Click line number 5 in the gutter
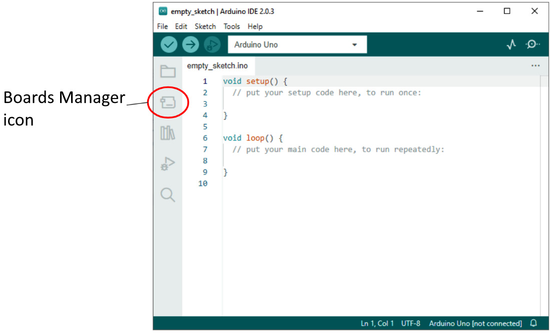 point(205,126)
